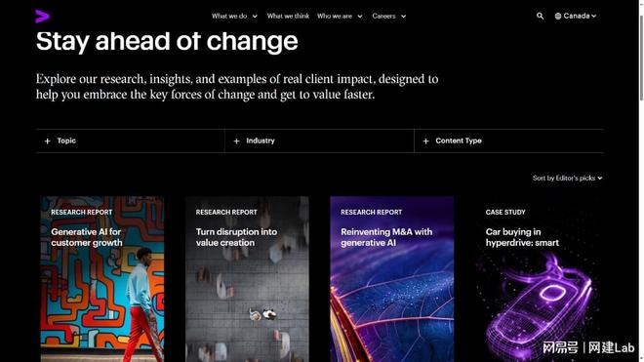644x362 pixels.
Task: Open the Who we are dropdown
Action: point(340,16)
